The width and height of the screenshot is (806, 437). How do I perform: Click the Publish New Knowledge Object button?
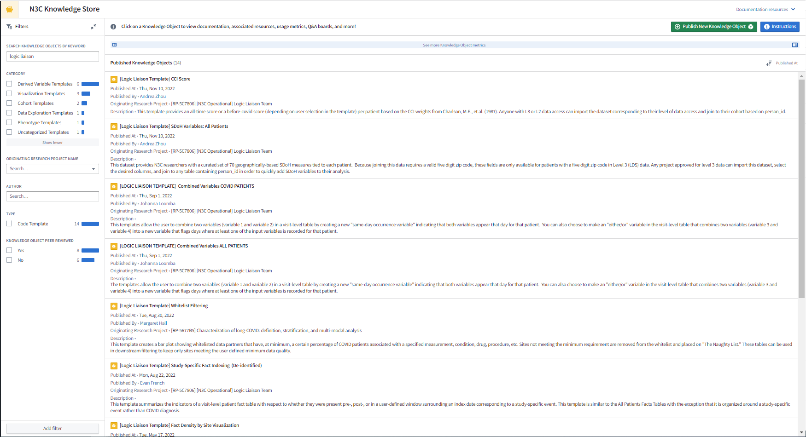pyautogui.click(x=713, y=27)
